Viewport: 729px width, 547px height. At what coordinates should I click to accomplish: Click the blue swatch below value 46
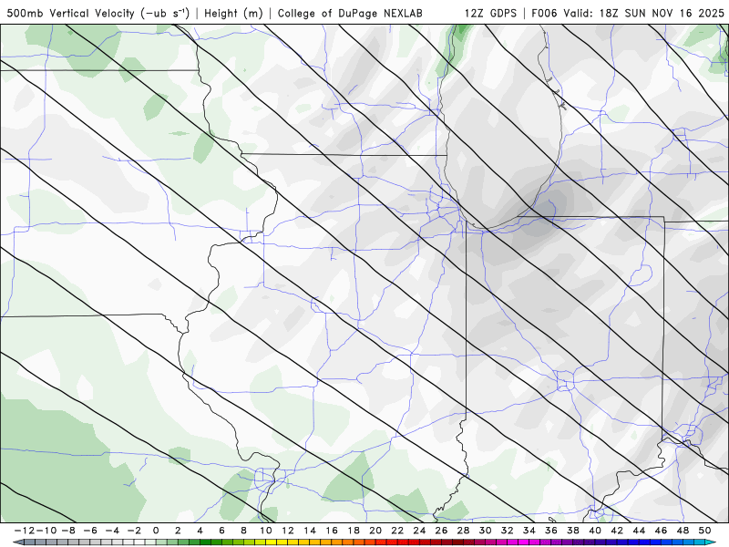(667, 542)
